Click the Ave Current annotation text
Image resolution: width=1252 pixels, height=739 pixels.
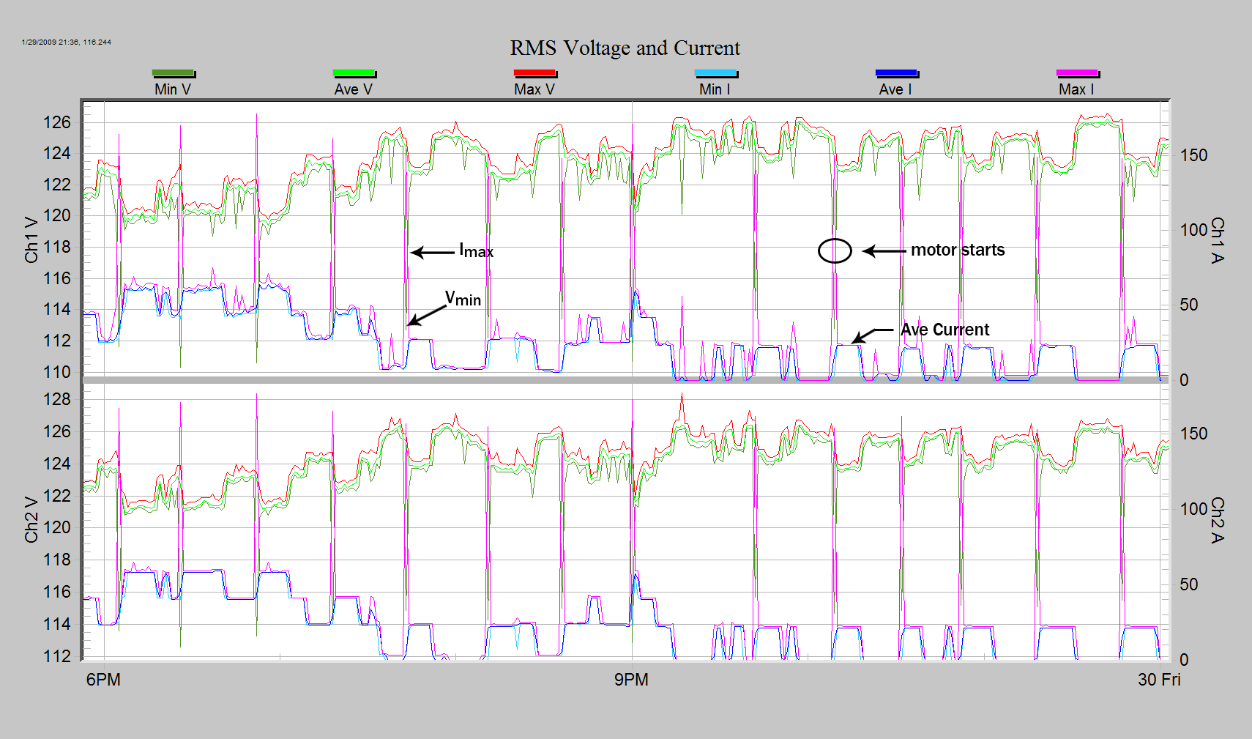944,330
